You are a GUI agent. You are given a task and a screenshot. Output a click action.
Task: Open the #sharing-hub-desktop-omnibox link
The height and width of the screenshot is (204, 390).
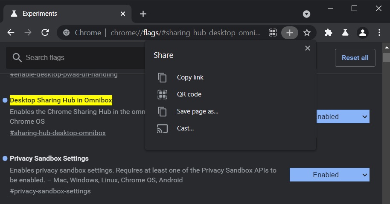tap(58, 133)
